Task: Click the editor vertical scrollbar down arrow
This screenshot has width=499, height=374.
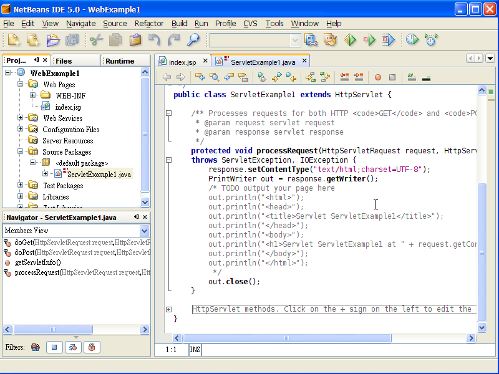Action: pyautogui.click(x=482, y=328)
